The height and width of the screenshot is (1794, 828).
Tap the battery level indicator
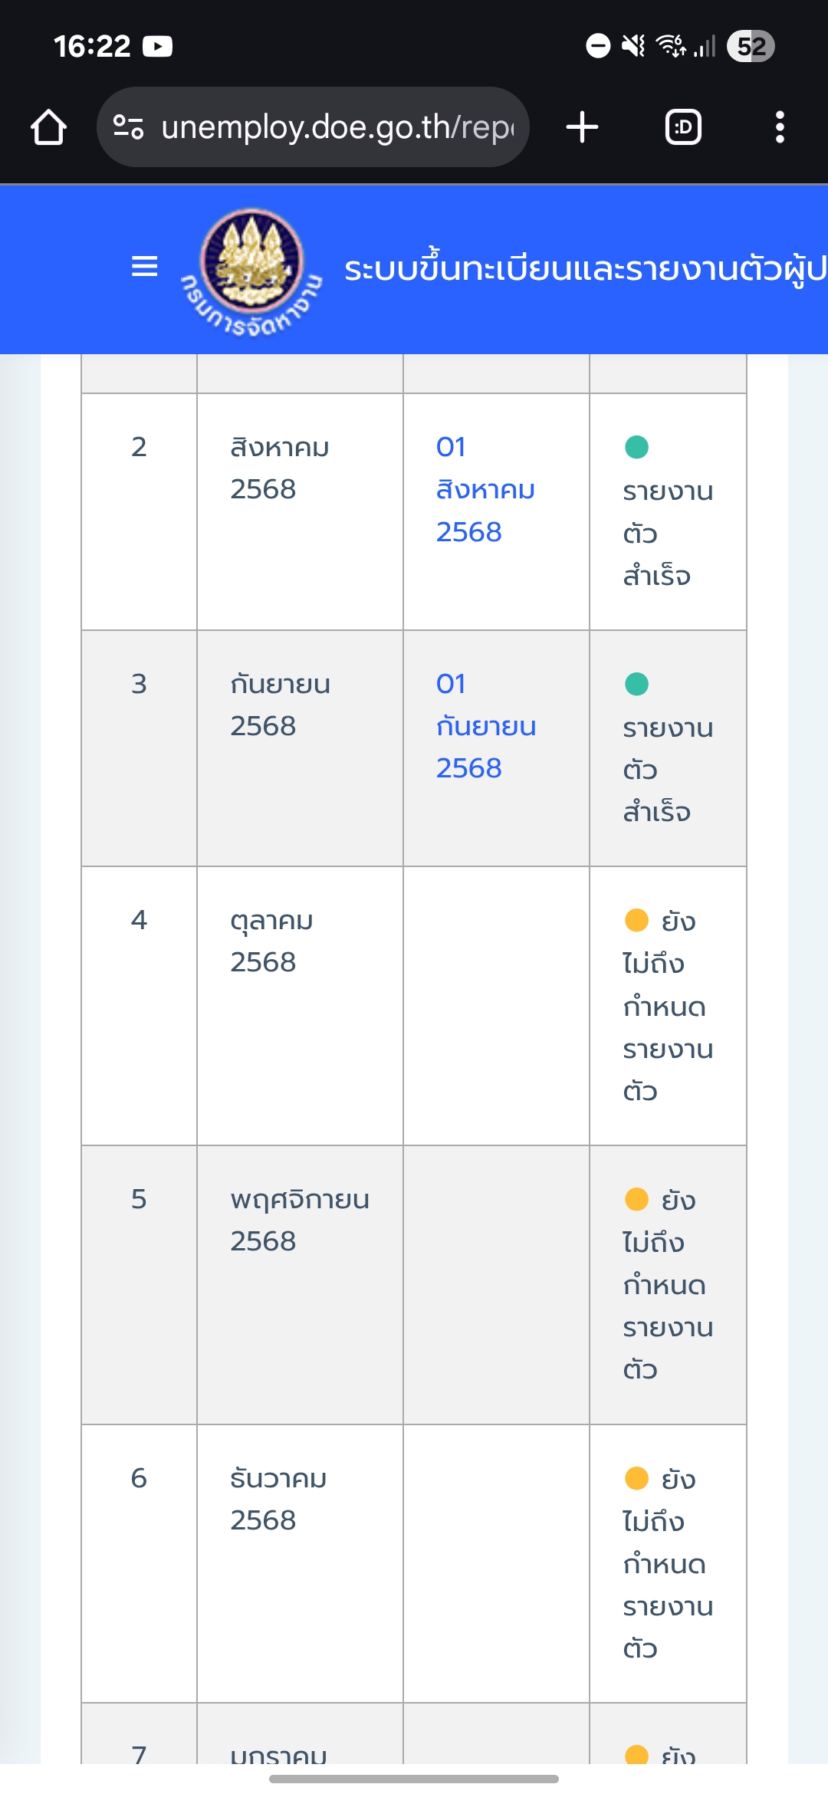(x=751, y=46)
